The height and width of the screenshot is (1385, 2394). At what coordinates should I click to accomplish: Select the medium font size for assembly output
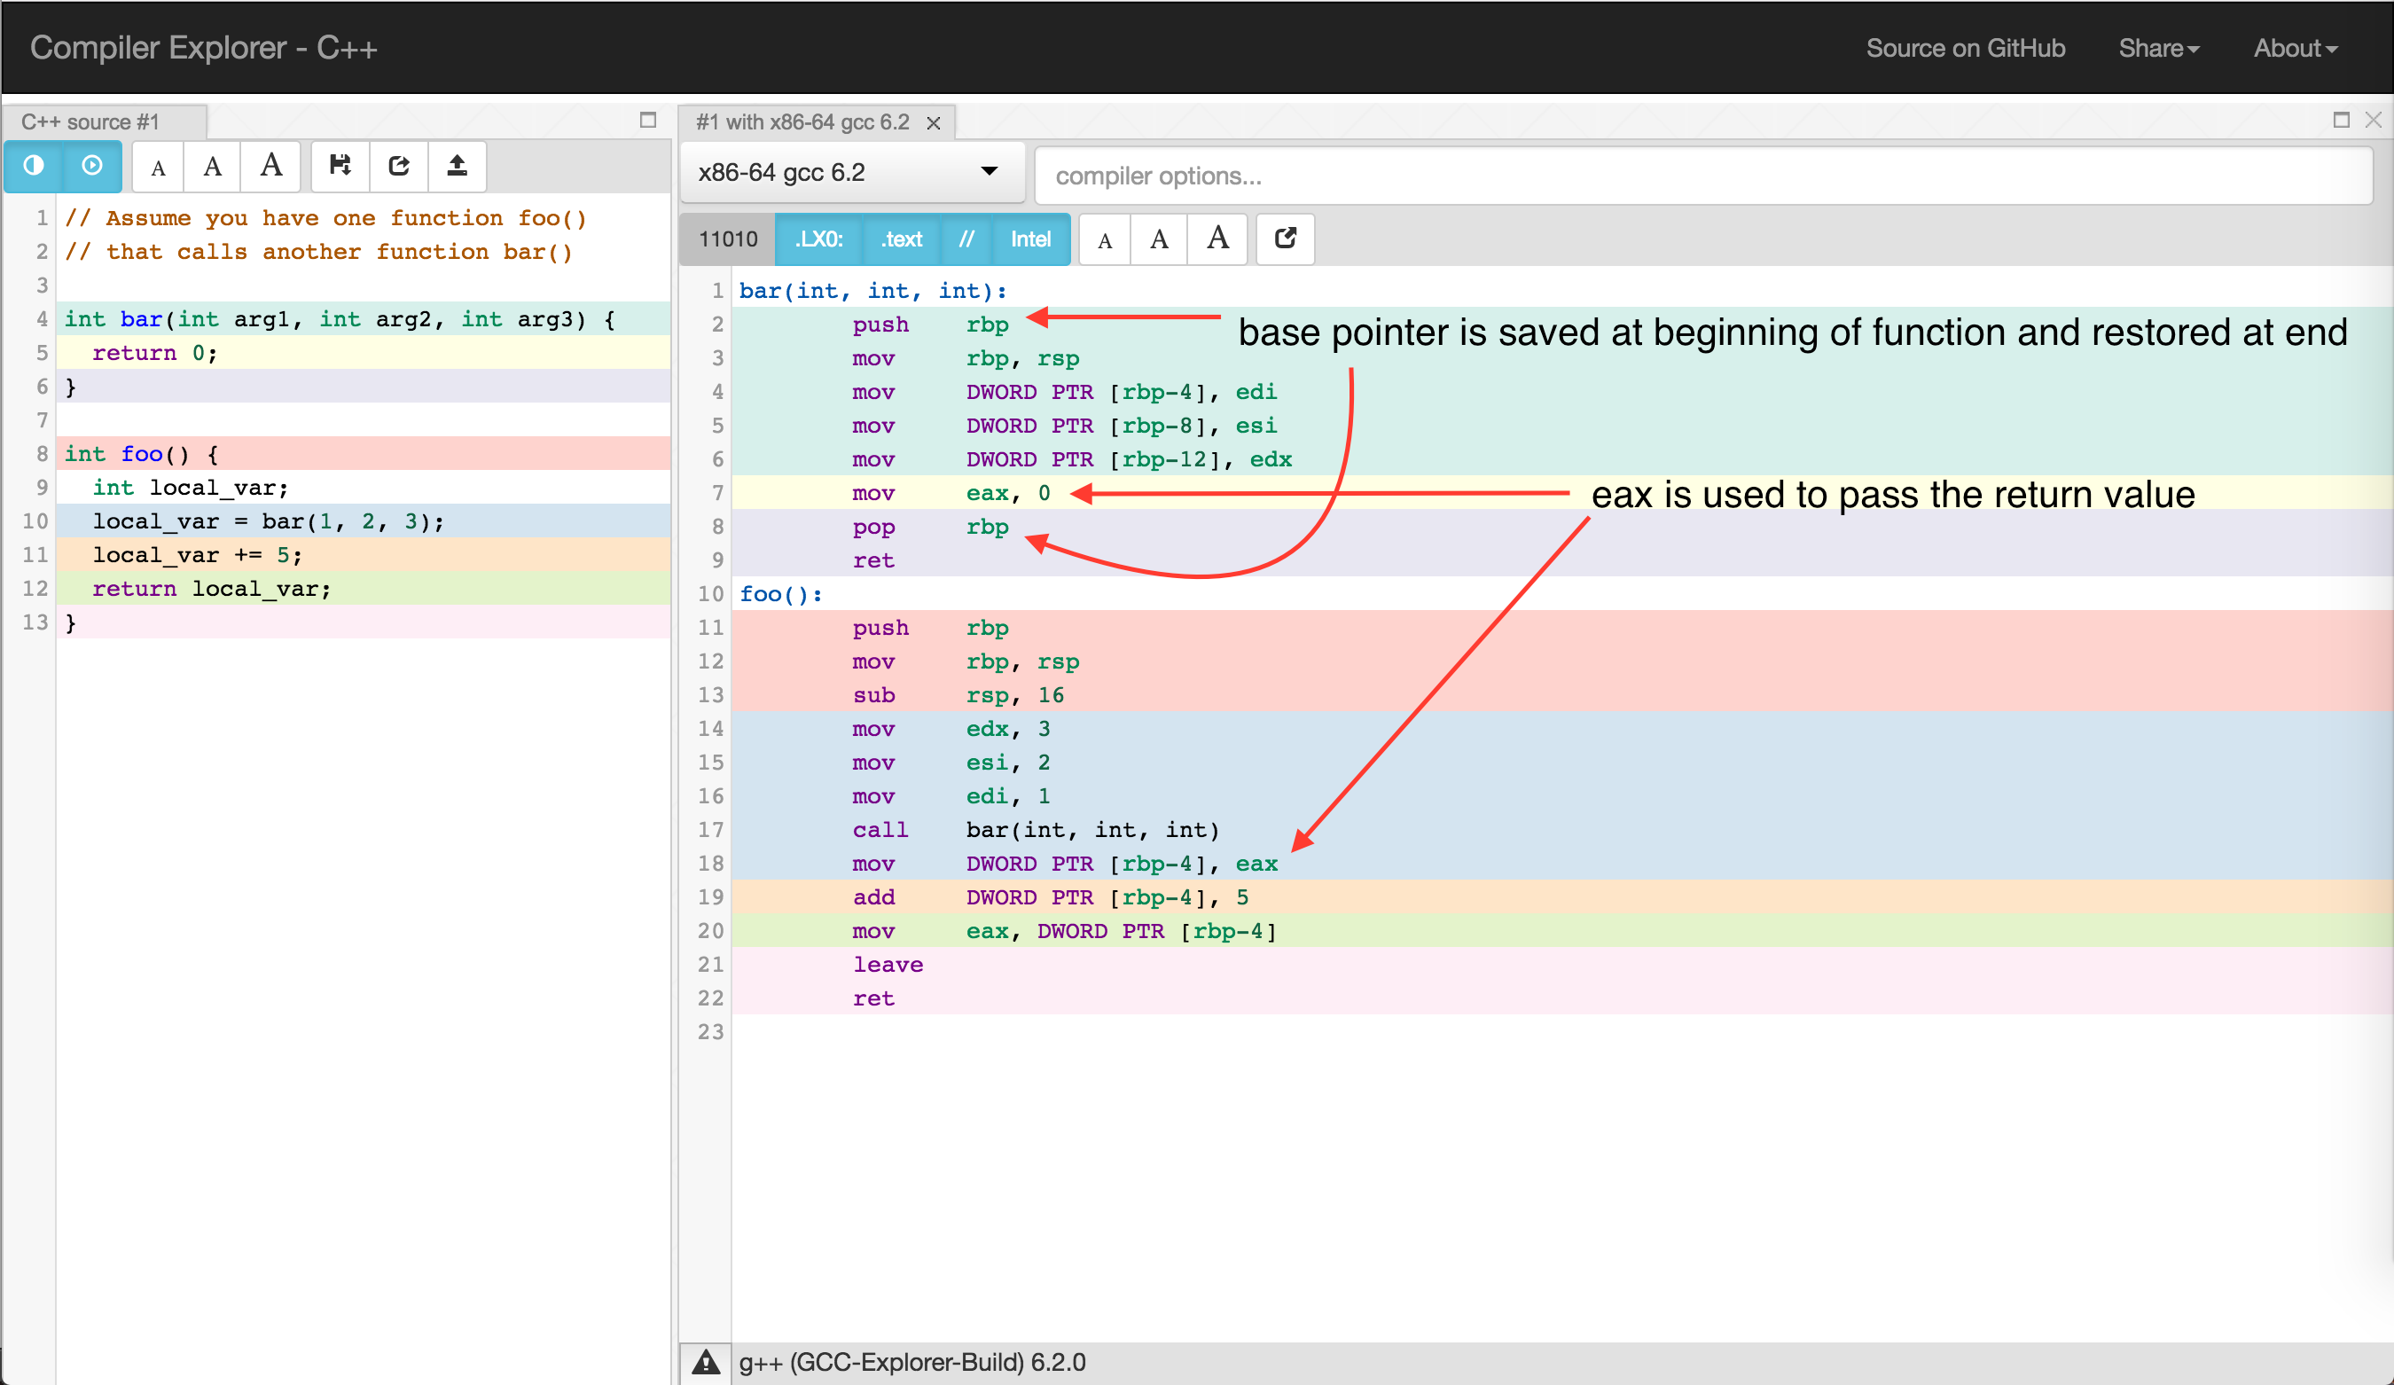coord(1158,239)
